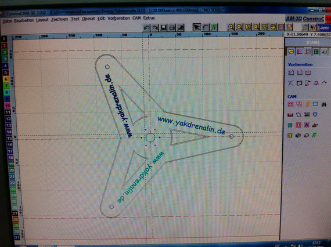
Task: Print the drawing using the printer icon
Action: coord(172,28)
